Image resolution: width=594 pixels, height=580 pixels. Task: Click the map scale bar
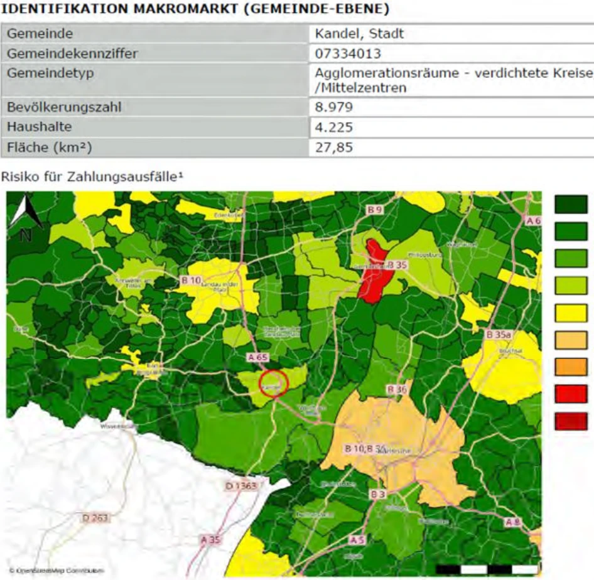click(x=488, y=569)
